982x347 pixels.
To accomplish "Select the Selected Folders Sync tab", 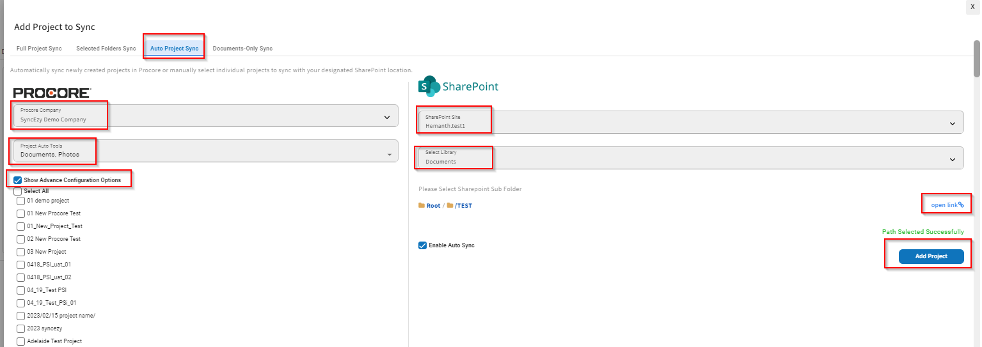I will pos(106,49).
